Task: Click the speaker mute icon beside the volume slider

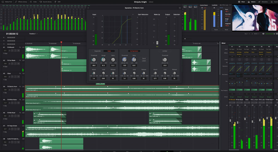Action: (x=263, y=34)
